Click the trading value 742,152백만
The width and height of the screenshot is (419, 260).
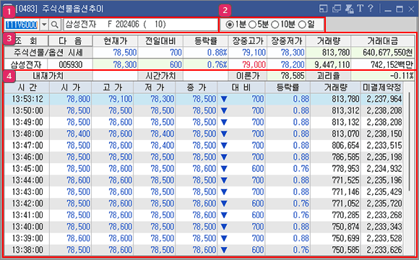click(383, 64)
